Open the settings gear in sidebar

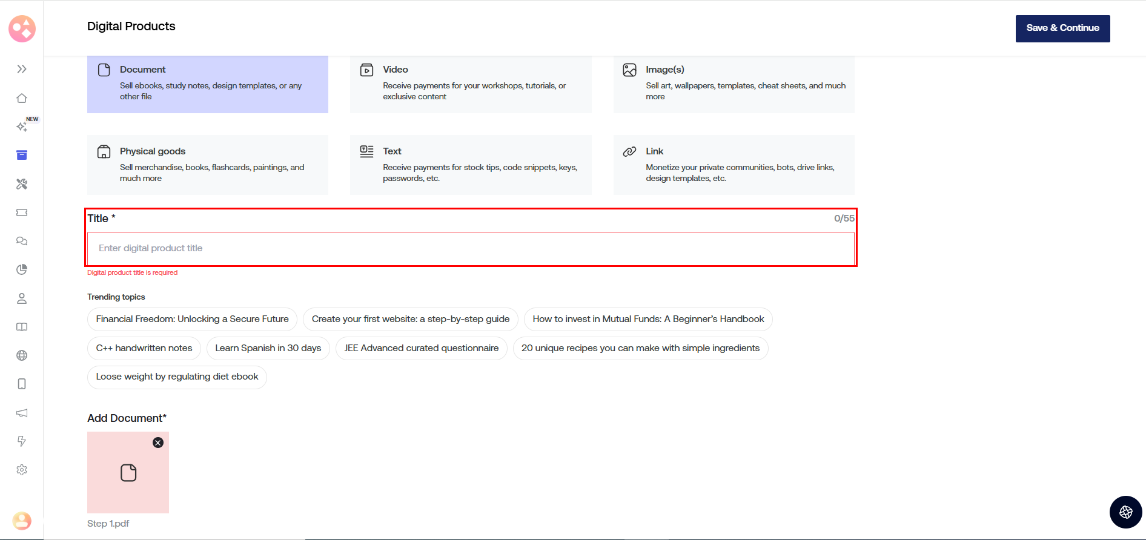(22, 470)
